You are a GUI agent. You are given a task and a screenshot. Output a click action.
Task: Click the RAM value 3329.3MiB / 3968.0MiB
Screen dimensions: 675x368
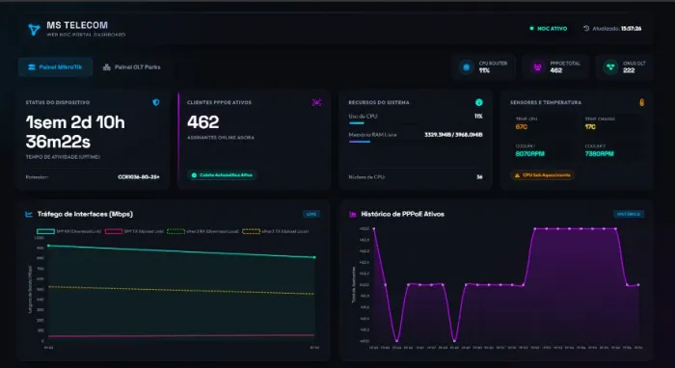coord(453,135)
